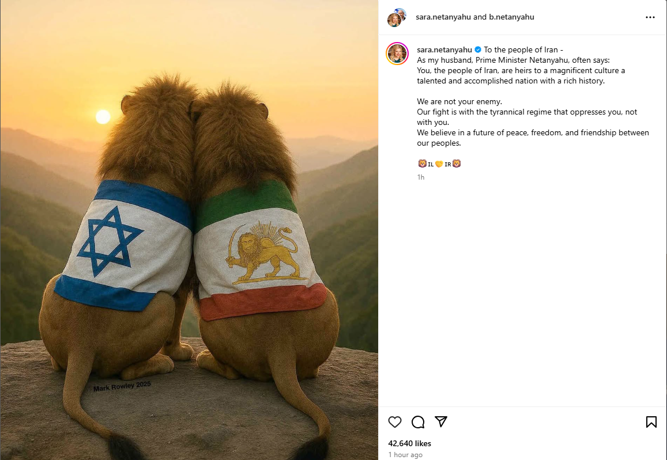Click the "1h" time label under the caption
The width and height of the screenshot is (667, 460).
[421, 177]
